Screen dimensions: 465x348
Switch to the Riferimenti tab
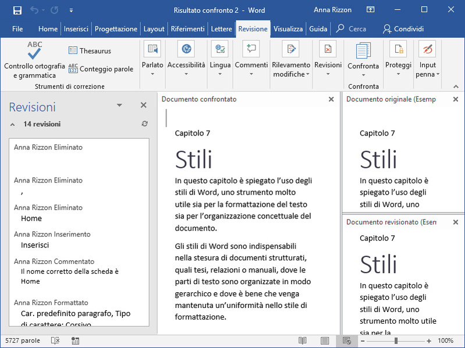[x=188, y=28]
